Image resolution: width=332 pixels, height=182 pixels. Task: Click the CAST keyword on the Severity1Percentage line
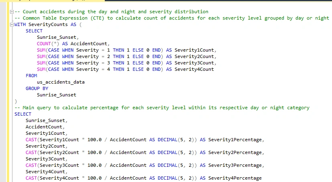(31, 140)
